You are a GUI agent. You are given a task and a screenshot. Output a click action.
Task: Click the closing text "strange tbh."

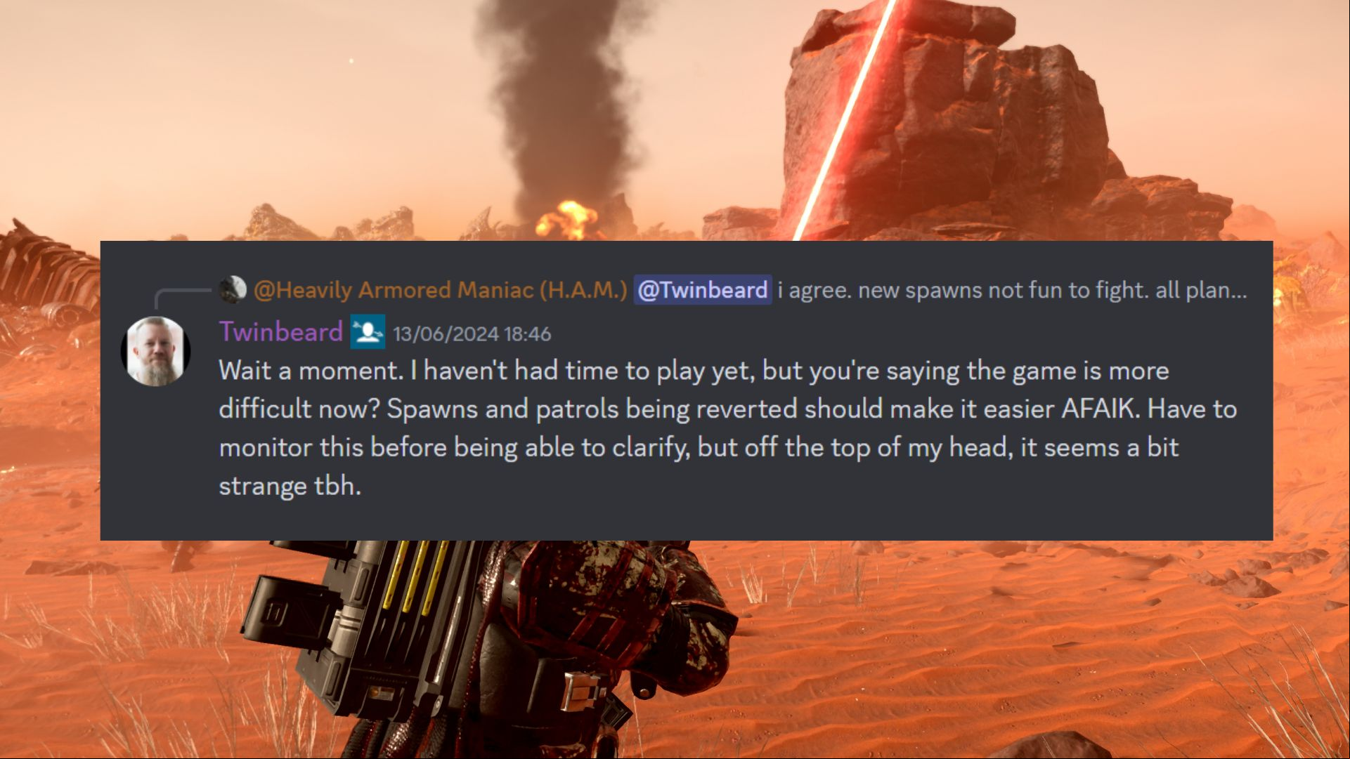point(290,486)
